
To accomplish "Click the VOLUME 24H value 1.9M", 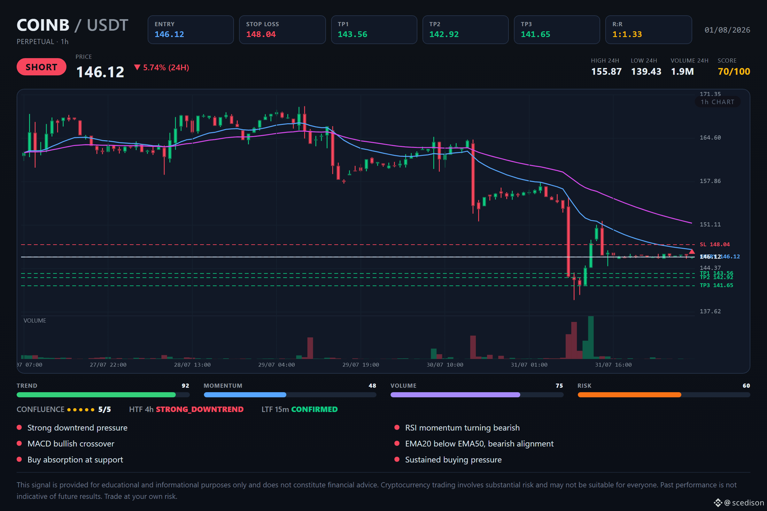I will click(x=682, y=71).
